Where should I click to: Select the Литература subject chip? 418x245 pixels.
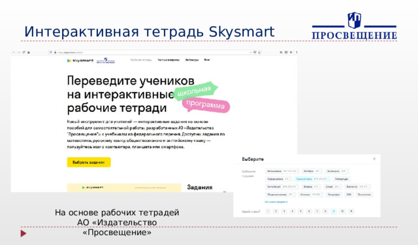tap(342, 179)
